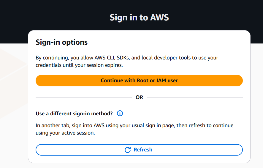Click the divider line left of OR
This screenshot has height=168, width=263.
[x=83, y=97]
